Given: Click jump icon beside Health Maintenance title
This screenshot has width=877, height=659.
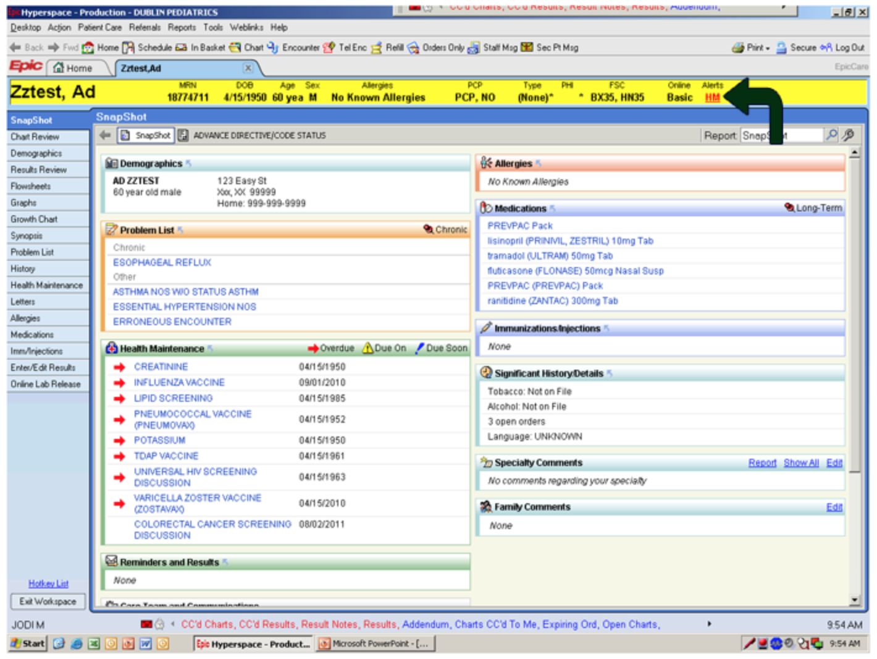Looking at the screenshot, I should (210, 349).
